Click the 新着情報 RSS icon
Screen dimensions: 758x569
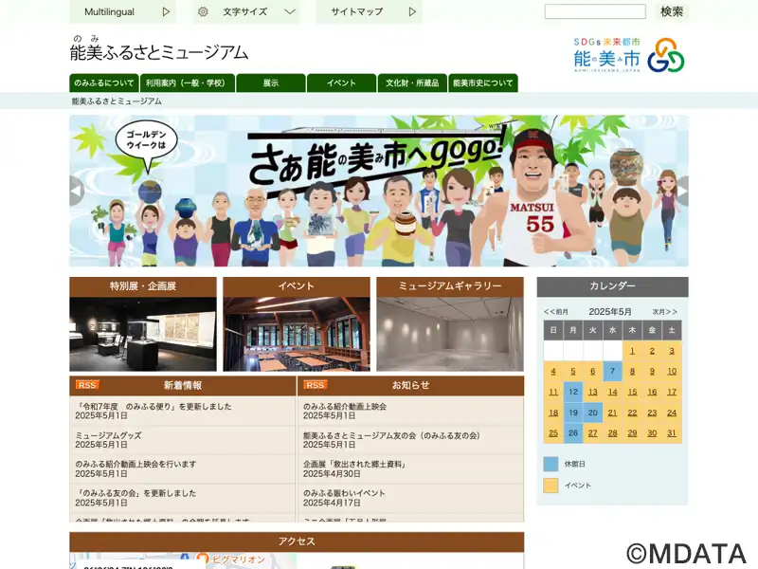[x=87, y=385]
